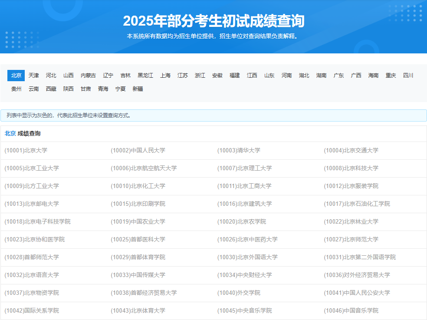427x320 pixels.
Task: Open (10013)北京邮电大学 entry
Action: 32,204
